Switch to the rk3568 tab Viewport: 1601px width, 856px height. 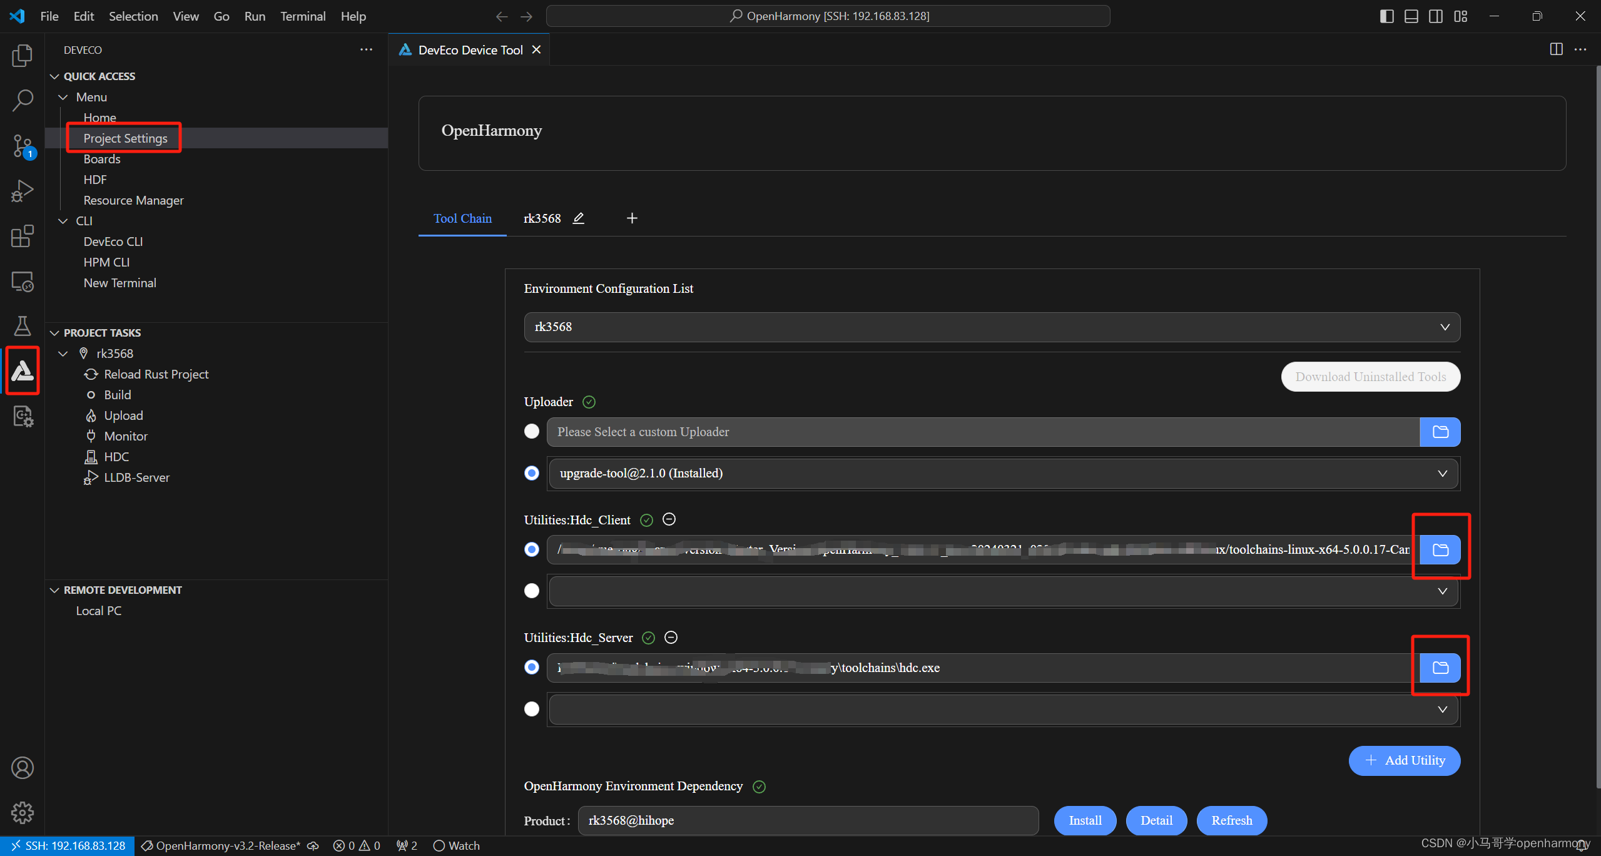(x=542, y=218)
